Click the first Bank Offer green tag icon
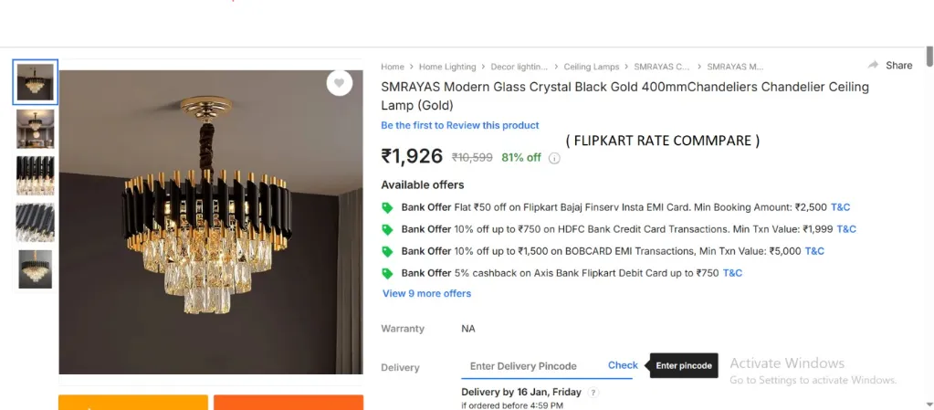The width and height of the screenshot is (934, 410). [387, 207]
